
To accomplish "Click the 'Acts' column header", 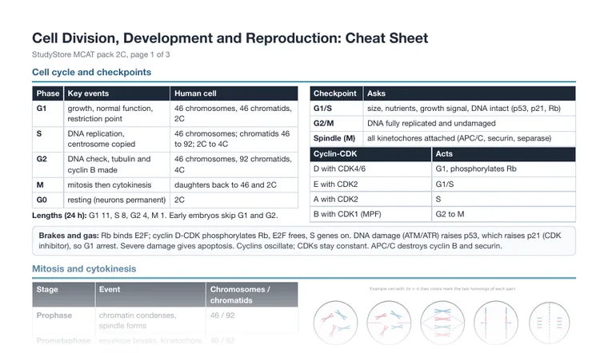I will [504, 154].
